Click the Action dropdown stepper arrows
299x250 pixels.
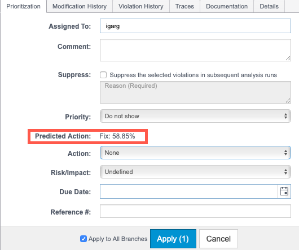point(285,153)
